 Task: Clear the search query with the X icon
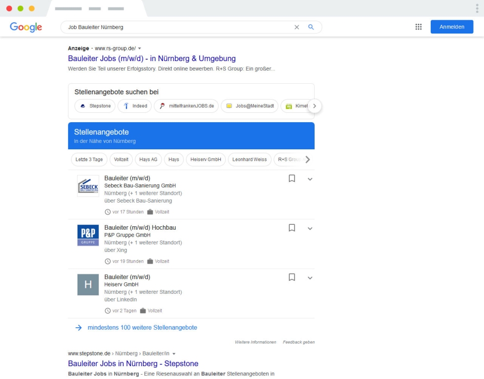(x=296, y=27)
